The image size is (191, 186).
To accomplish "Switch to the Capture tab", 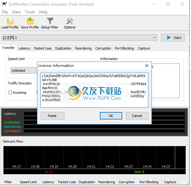I will coord(144,49).
